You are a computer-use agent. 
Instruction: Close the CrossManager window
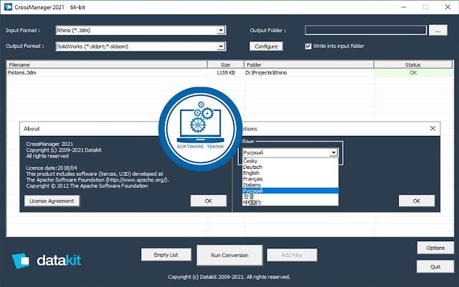click(x=448, y=7)
